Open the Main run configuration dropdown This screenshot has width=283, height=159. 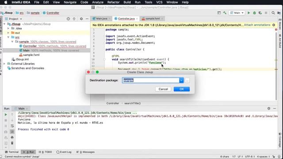(x=237, y=13)
